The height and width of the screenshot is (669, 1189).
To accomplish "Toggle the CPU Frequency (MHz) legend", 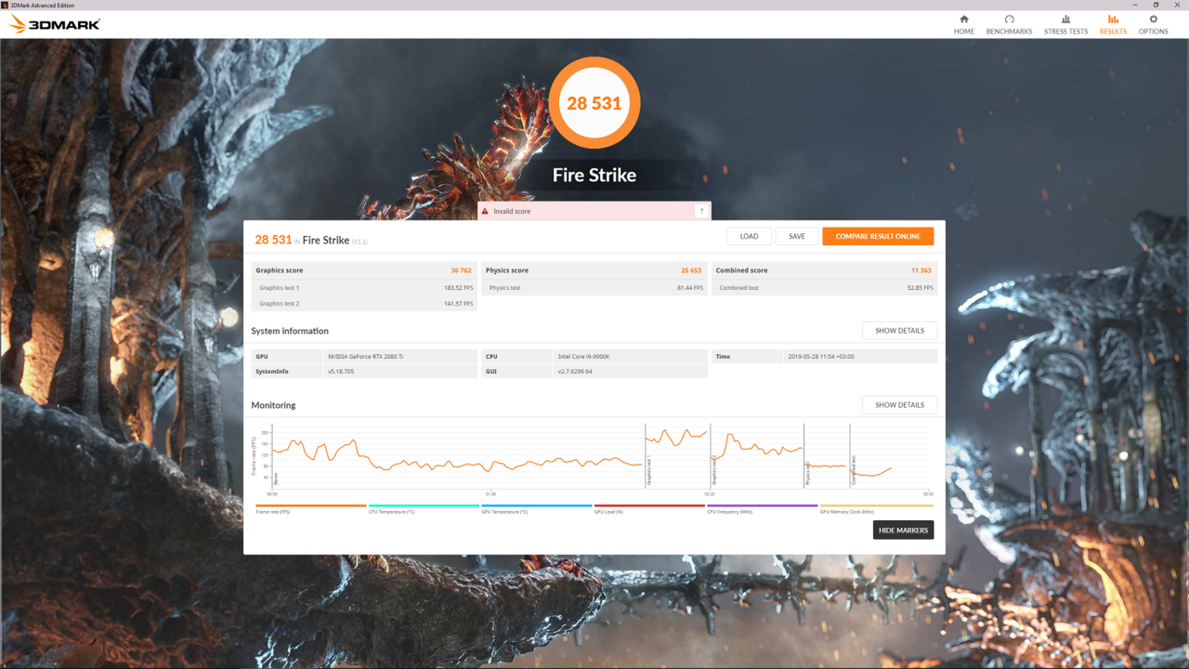I will click(762, 509).
